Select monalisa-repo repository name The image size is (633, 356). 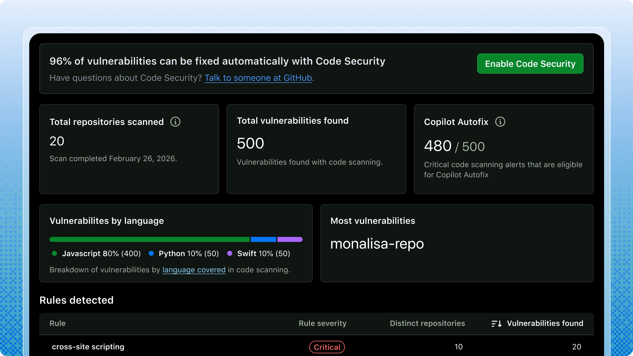pyautogui.click(x=377, y=244)
